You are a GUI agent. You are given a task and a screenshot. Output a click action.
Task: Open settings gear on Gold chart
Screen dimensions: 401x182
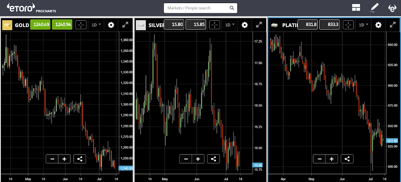click(x=111, y=25)
